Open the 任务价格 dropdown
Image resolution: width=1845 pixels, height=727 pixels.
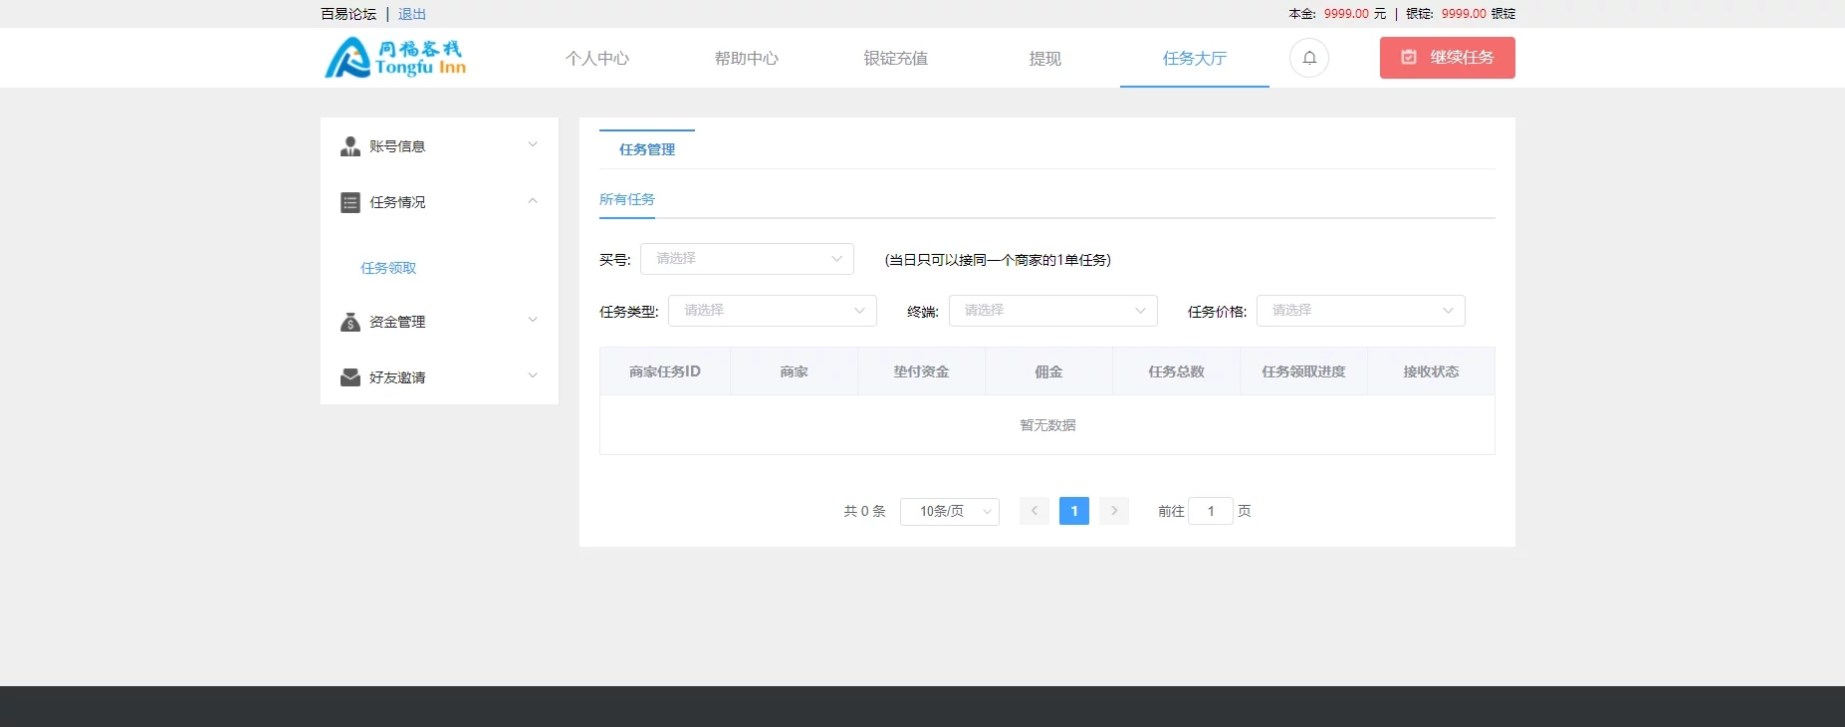1360,311
